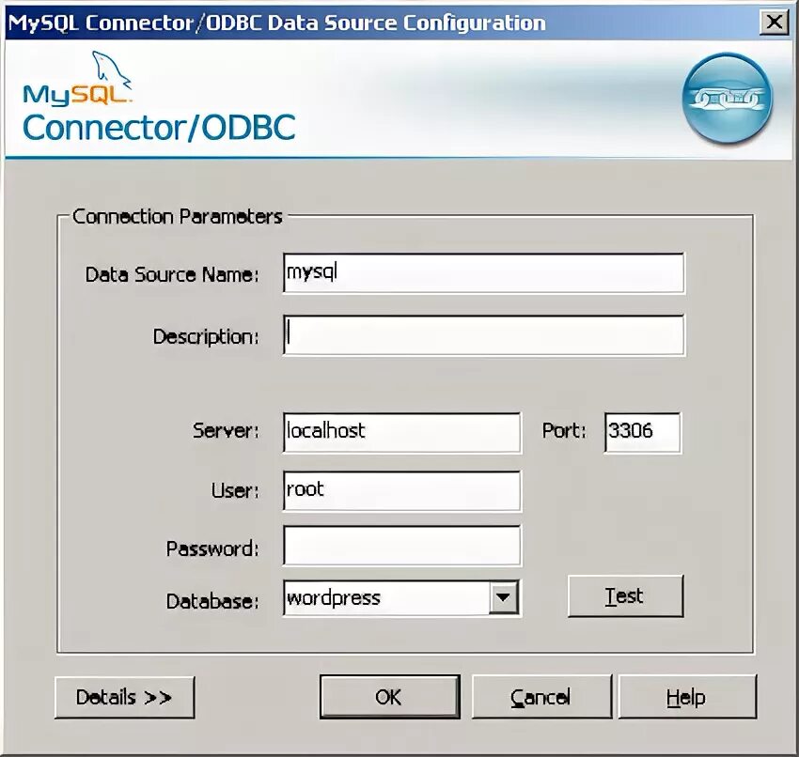Click the Database label text
Screen dimensions: 799x757
tap(212, 601)
